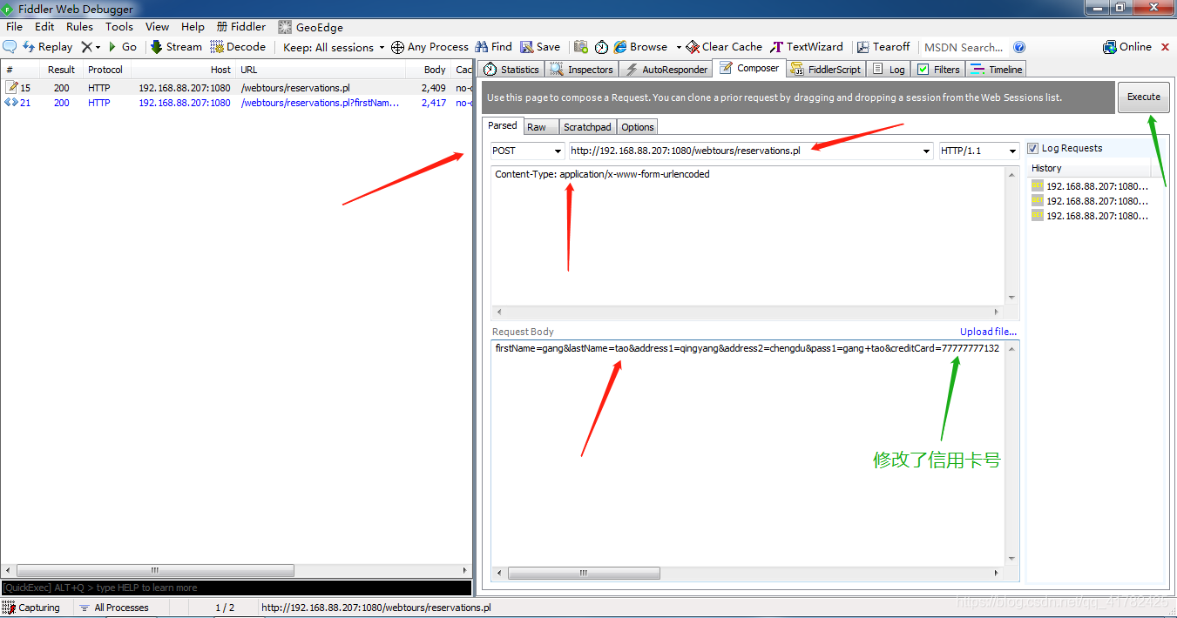Click the Fiddler menu item
1177x618 pixels.
click(241, 27)
